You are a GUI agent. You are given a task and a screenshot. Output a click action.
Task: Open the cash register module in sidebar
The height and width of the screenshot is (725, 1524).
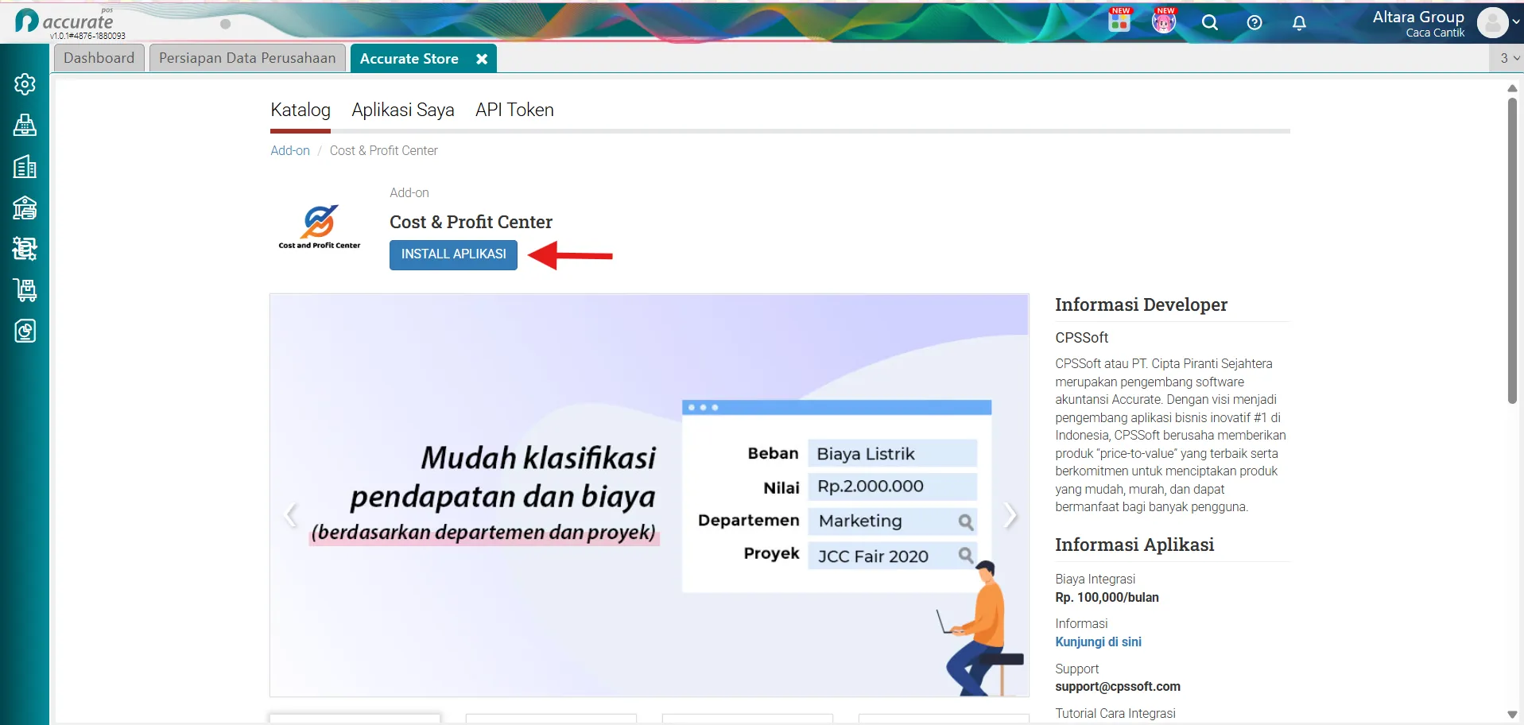(25, 126)
